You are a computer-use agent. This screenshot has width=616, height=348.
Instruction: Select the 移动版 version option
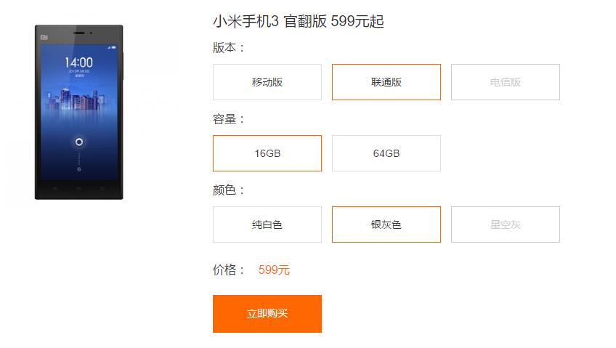point(267,82)
